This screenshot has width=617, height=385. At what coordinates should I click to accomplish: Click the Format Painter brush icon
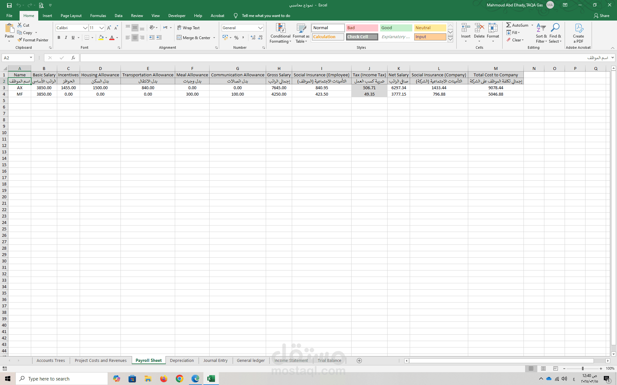pos(20,40)
